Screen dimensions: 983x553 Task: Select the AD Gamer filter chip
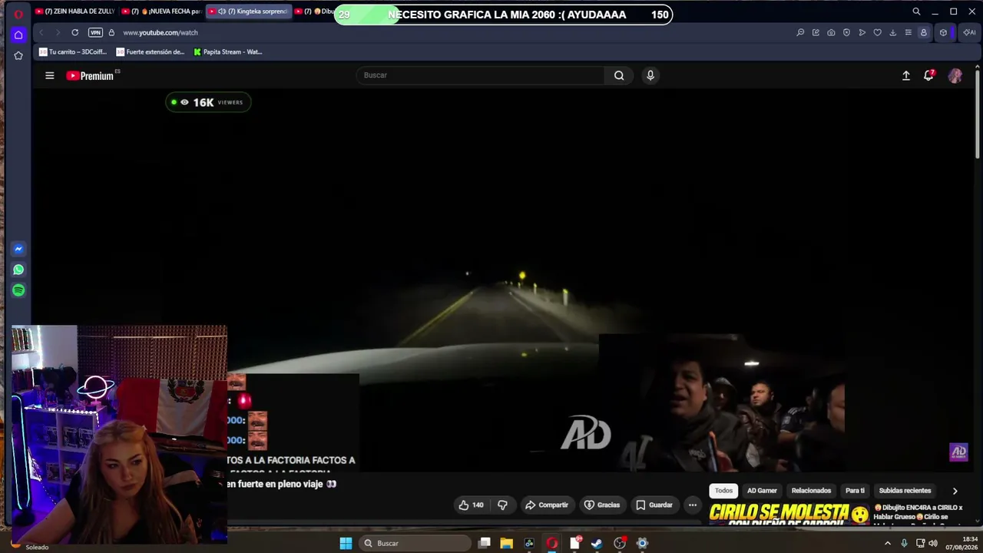(762, 491)
